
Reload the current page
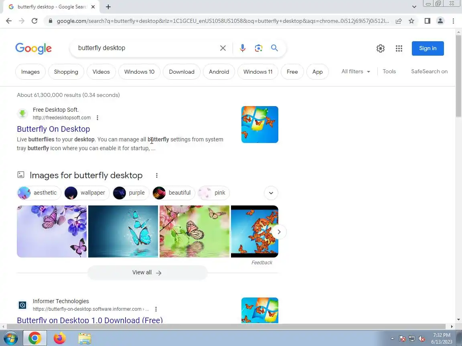point(34,21)
